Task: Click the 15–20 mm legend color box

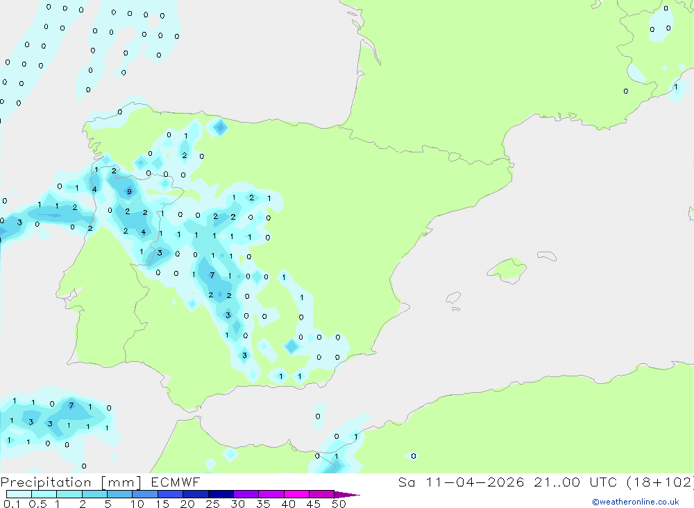Action: [x=171, y=494]
